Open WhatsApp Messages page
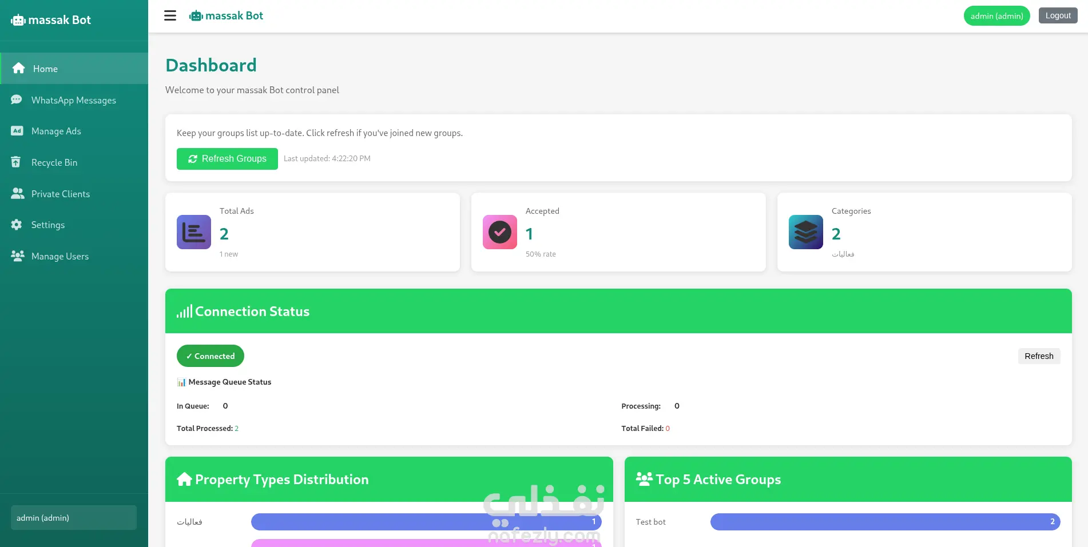The height and width of the screenshot is (547, 1088). click(74, 100)
